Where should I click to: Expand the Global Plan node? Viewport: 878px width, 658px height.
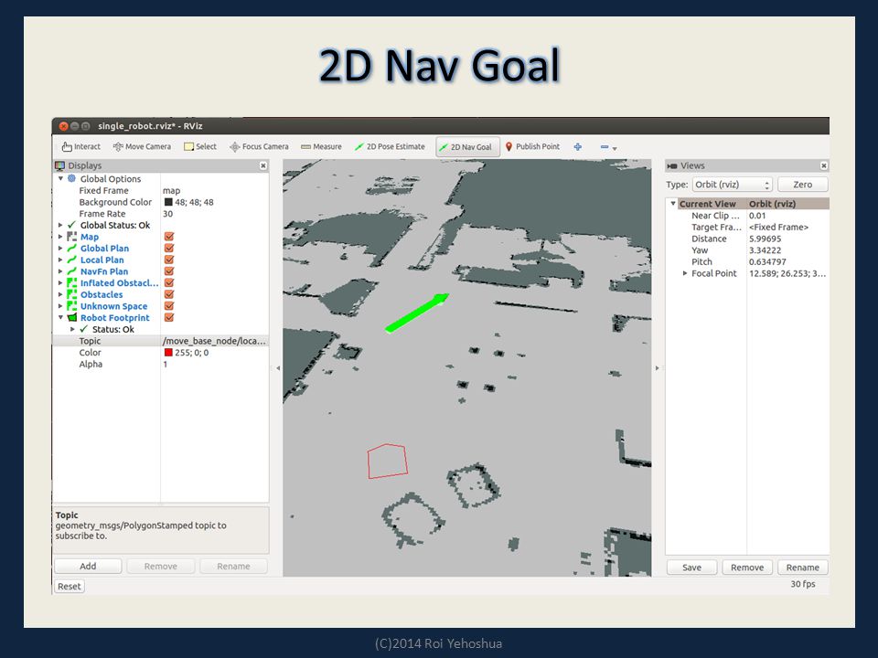tap(60, 249)
